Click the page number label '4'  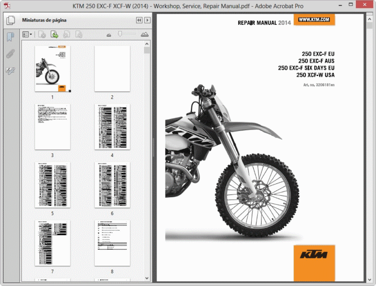coord(112,155)
